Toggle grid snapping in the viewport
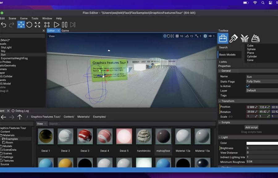Image resolution: width=278 pixels, height=178 pixels. (x=177, y=36)
